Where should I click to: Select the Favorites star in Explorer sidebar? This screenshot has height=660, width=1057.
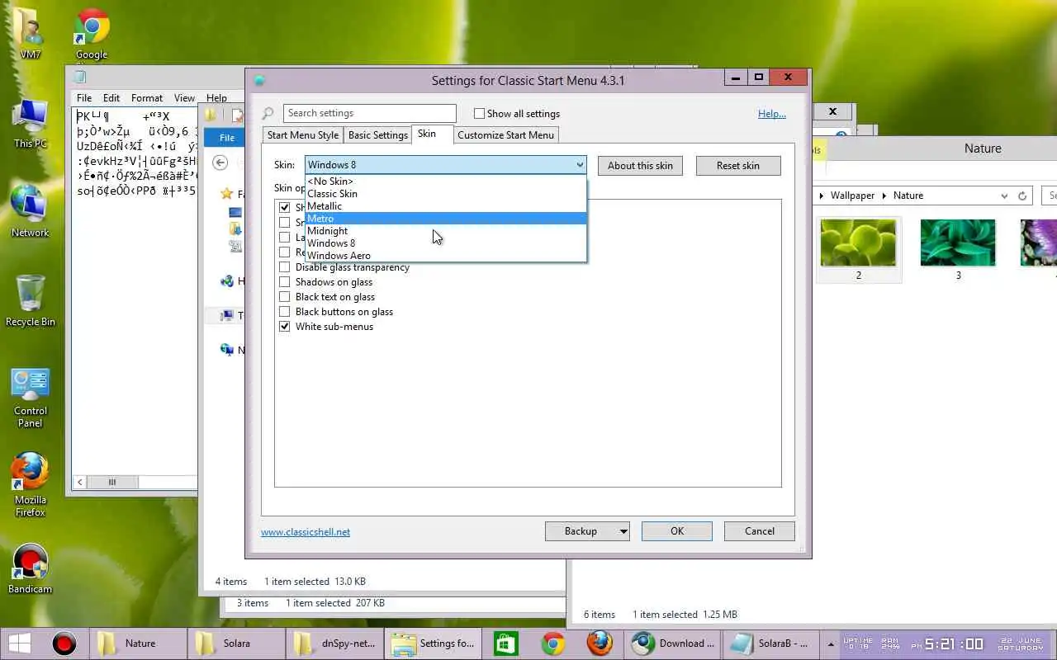226,194
